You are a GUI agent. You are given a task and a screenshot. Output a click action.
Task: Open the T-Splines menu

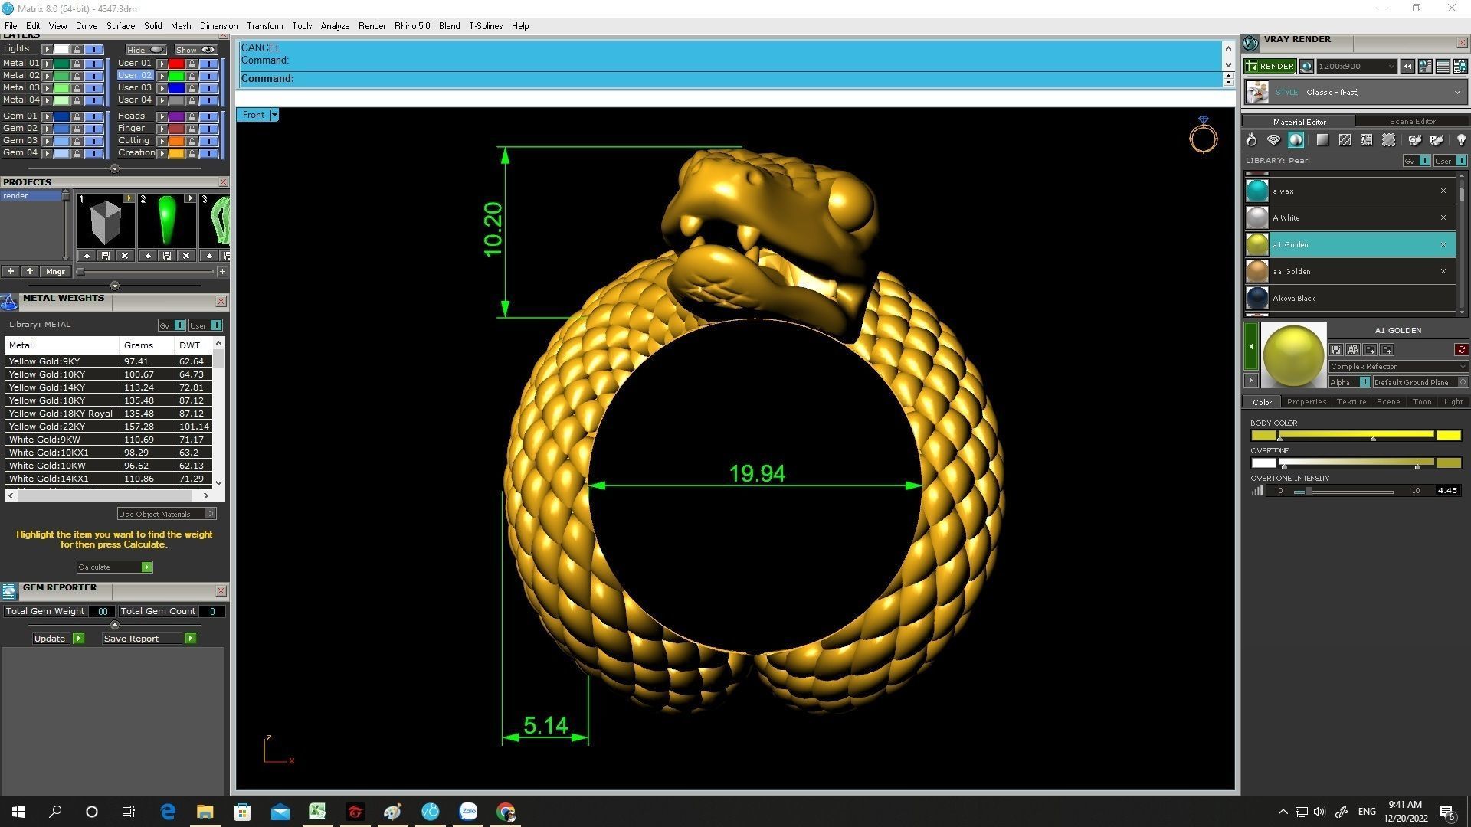[x=486, y=26]
